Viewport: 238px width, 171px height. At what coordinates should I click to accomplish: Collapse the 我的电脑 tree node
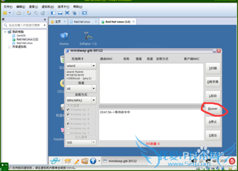click(5, 32)
